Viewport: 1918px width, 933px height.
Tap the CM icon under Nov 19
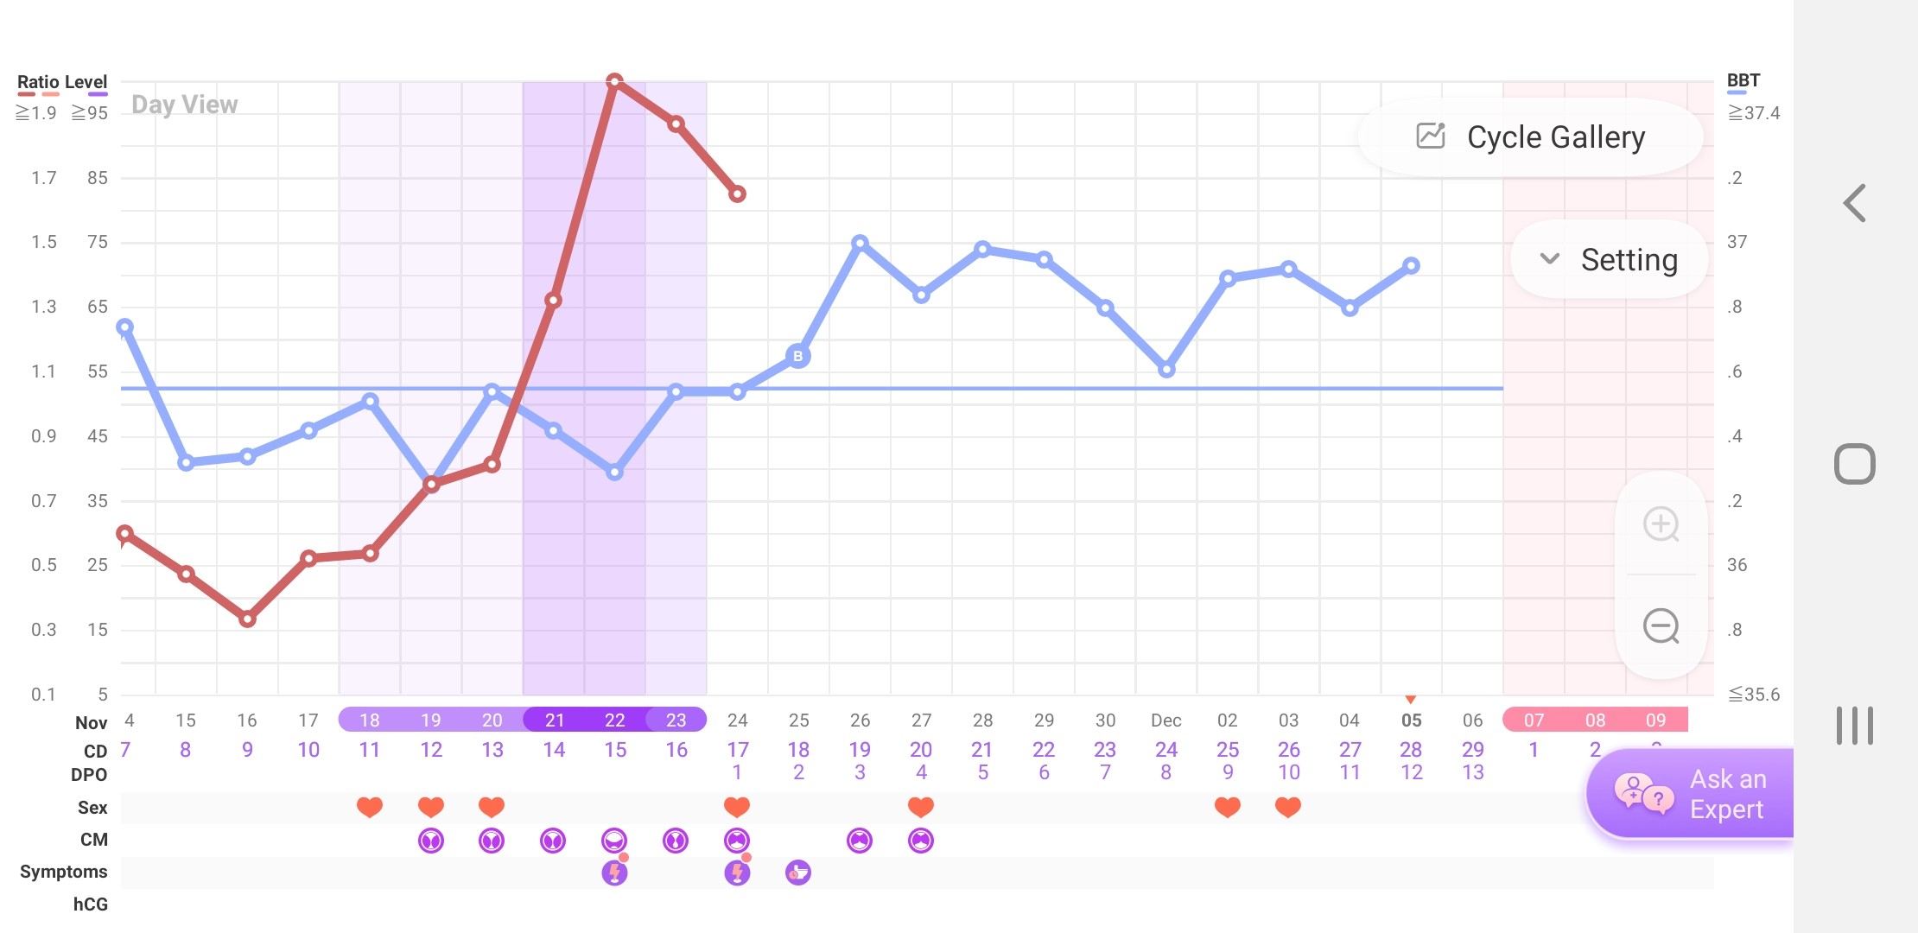pyautogui.click(x=431, y=840)
